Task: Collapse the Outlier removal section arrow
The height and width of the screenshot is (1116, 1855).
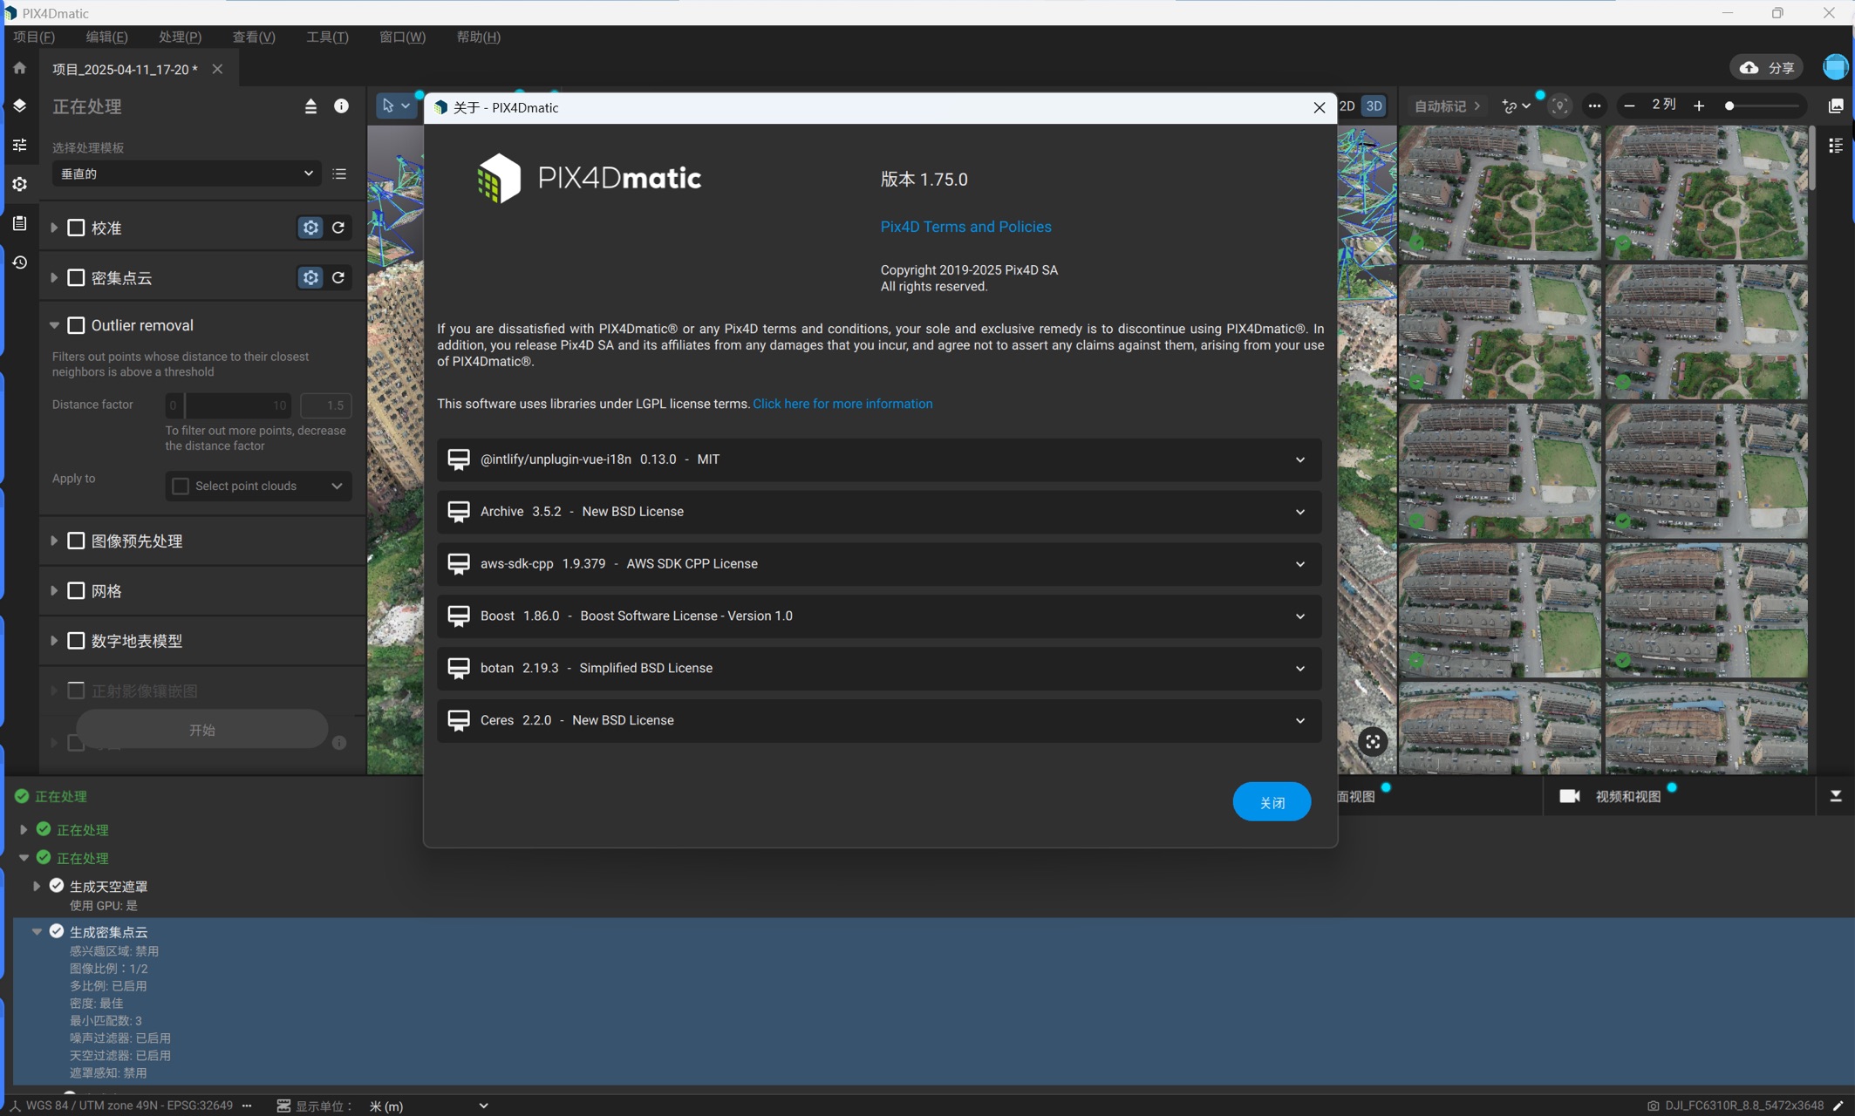Action: tap(54, 325)
